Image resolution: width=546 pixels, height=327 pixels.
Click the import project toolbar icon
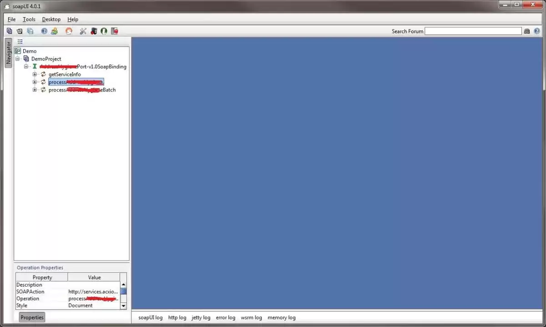point(20,31)
